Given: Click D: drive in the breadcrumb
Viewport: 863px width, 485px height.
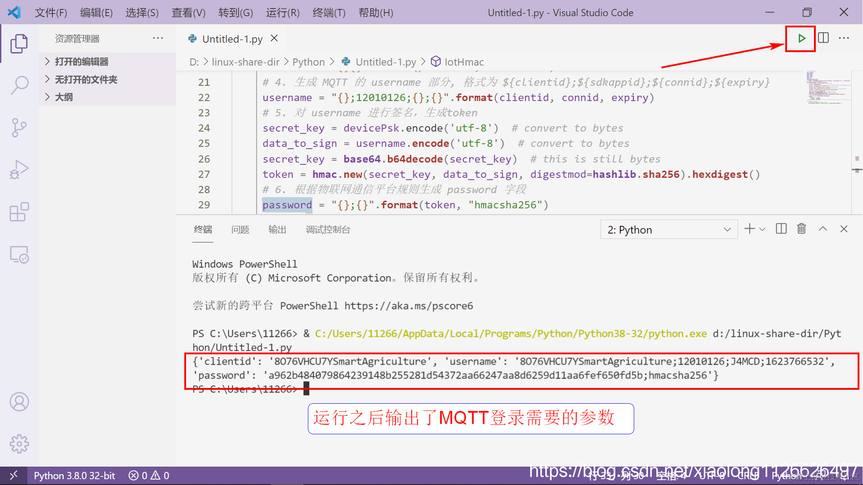Looking at the screenshot, I should (x=194, y=62).
